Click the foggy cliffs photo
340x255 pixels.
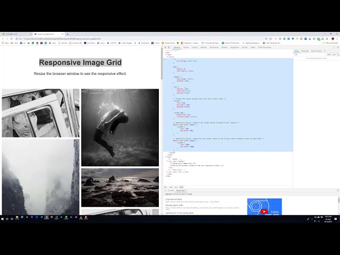click(x=40, y=177)
